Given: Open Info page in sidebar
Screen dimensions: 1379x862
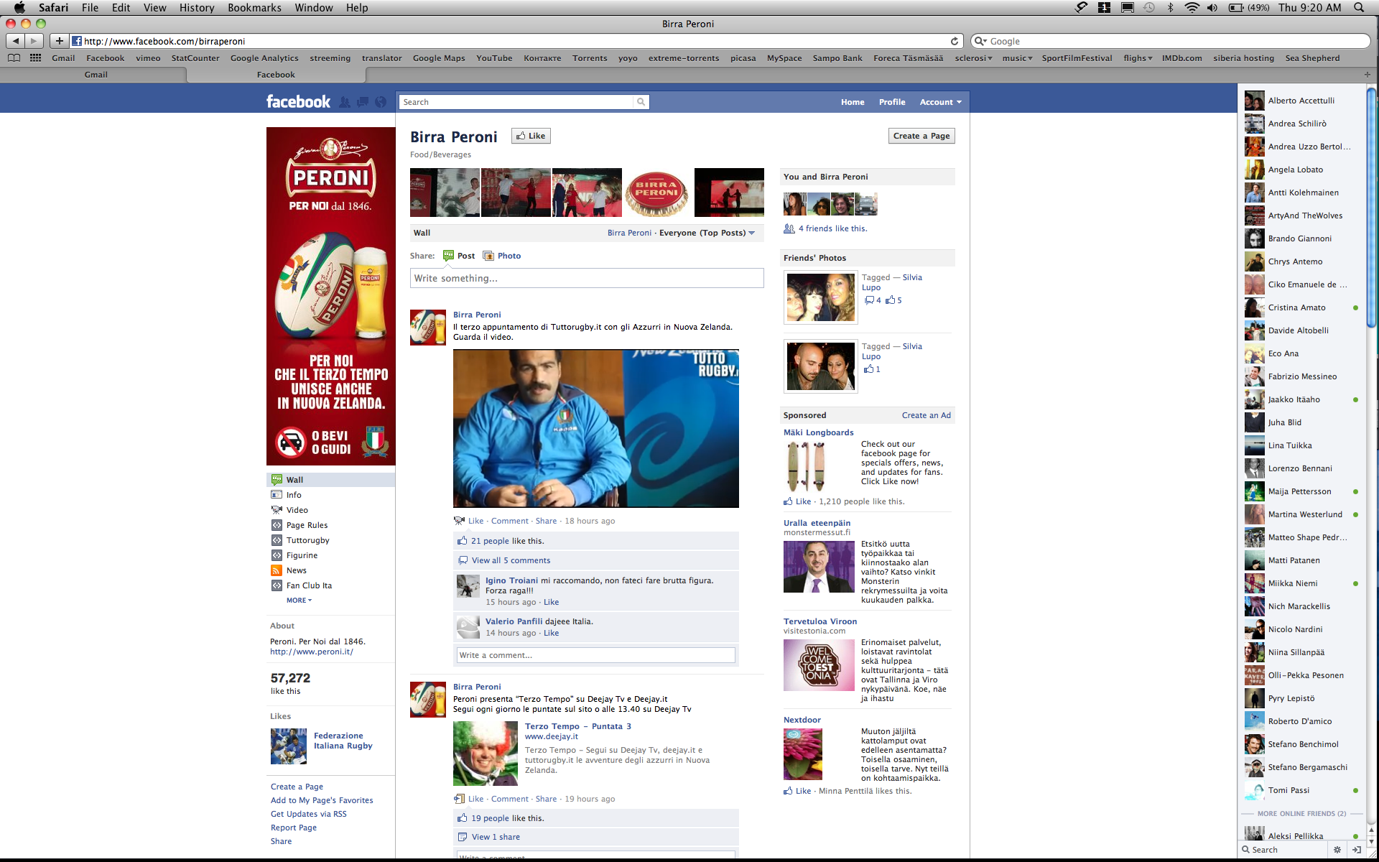Looking at the screenshot, I should [x=293, y=495].
